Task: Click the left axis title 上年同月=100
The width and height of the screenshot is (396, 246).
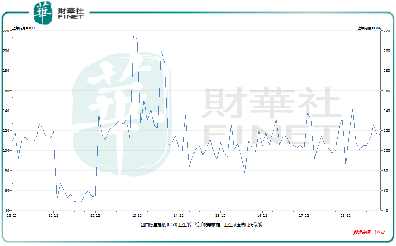Action: [23, 28]
